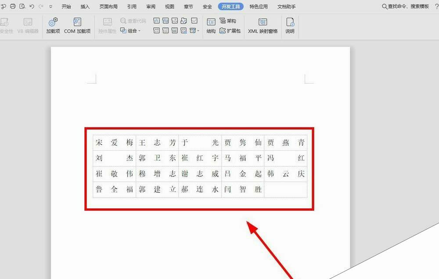Click the table cell 郝连水
Viewport: 439px width, 279px height.
coord(200,189)
